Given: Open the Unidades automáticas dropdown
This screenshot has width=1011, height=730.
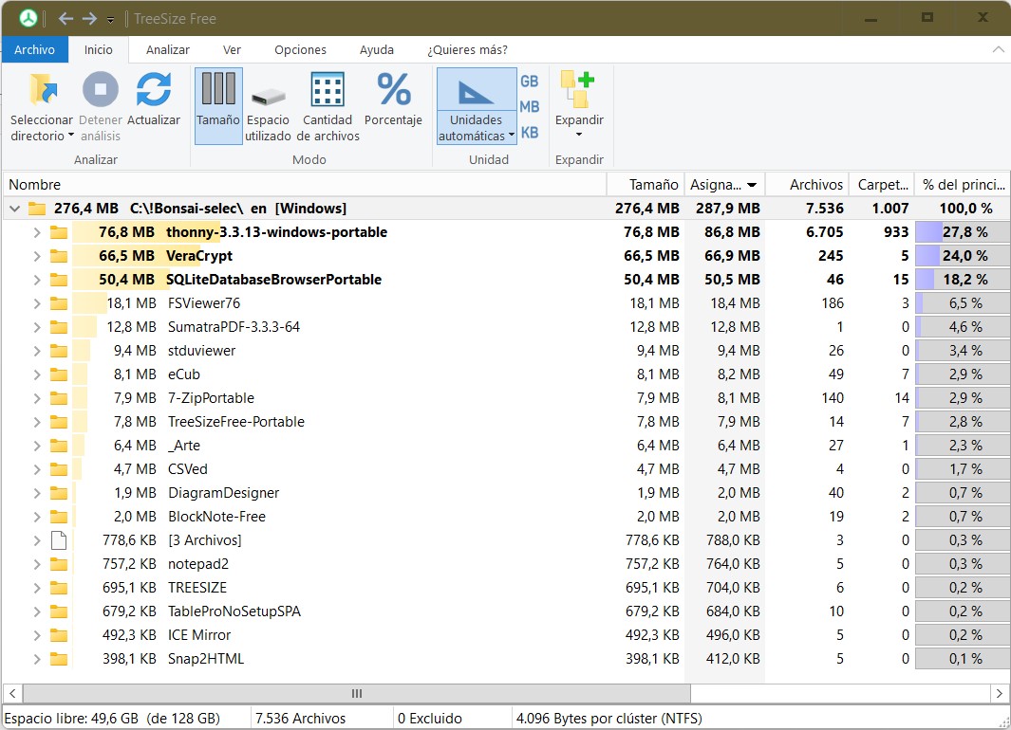Looking at the screenshot, I should pos(477,128).
